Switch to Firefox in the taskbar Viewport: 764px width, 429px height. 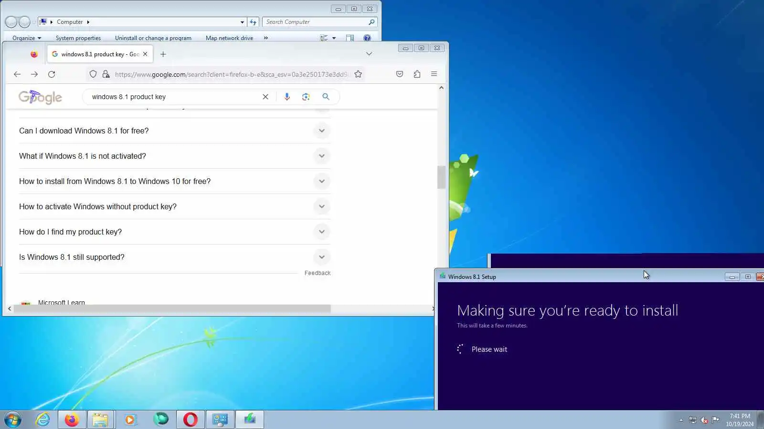[x=72, y=419]
